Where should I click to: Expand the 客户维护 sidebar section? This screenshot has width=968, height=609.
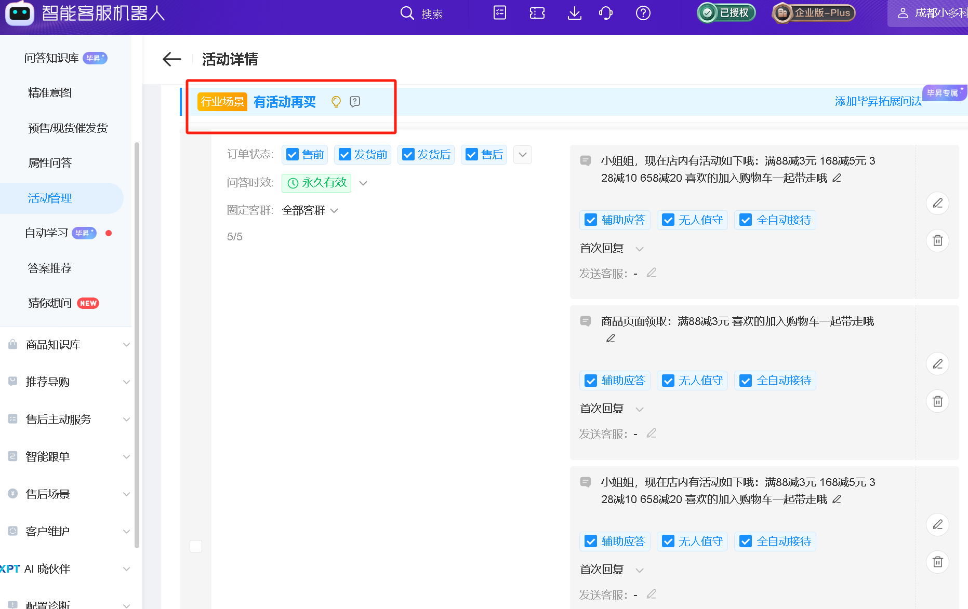tap(126, 532)
